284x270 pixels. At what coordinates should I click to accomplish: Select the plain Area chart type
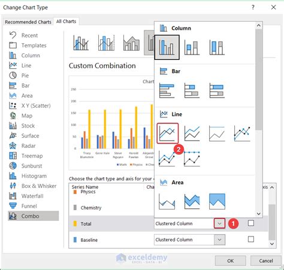tap(167, 201)
